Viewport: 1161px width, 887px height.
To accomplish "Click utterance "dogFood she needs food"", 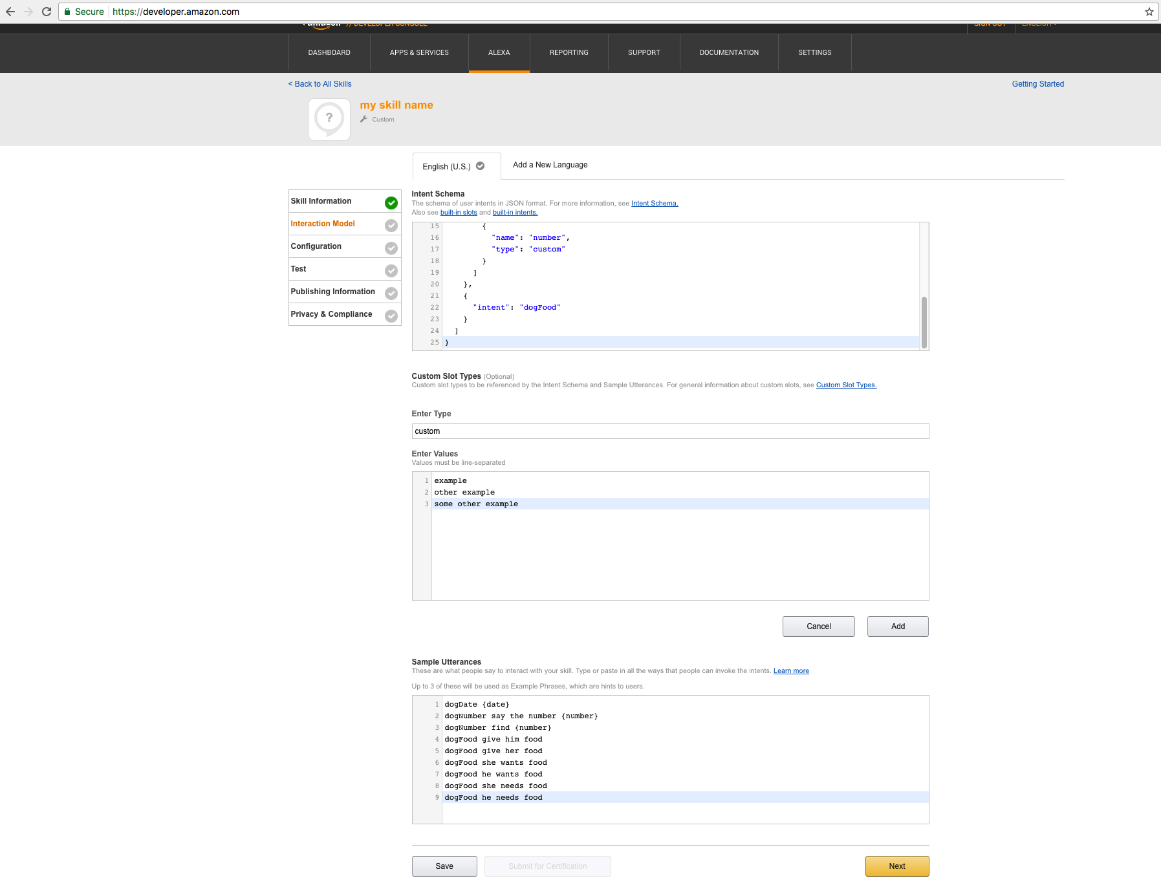I will tap(495, 785).
